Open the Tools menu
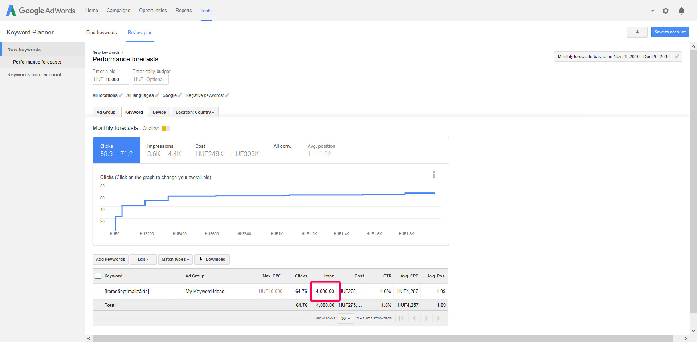The width and height of the screenshot is (697, 342). point(206,11)
